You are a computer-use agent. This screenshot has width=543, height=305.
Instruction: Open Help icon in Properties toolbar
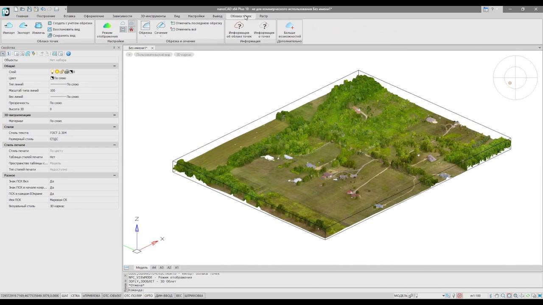(68, 54)
